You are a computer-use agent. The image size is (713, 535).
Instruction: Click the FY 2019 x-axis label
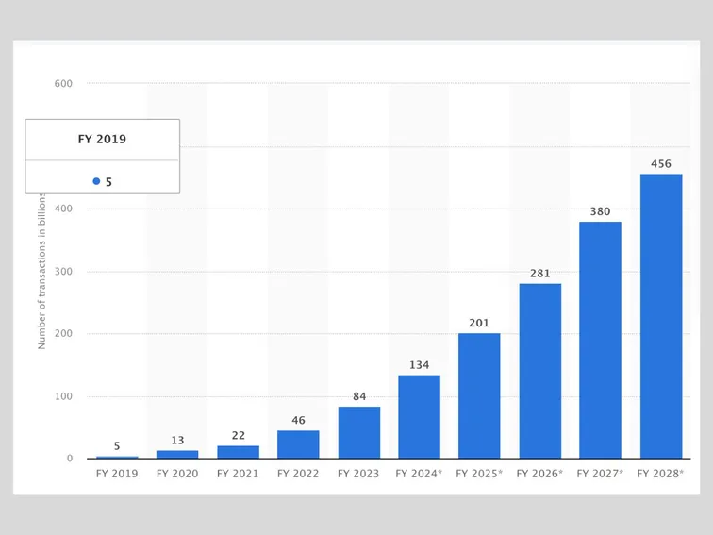(x=117, y=474)
